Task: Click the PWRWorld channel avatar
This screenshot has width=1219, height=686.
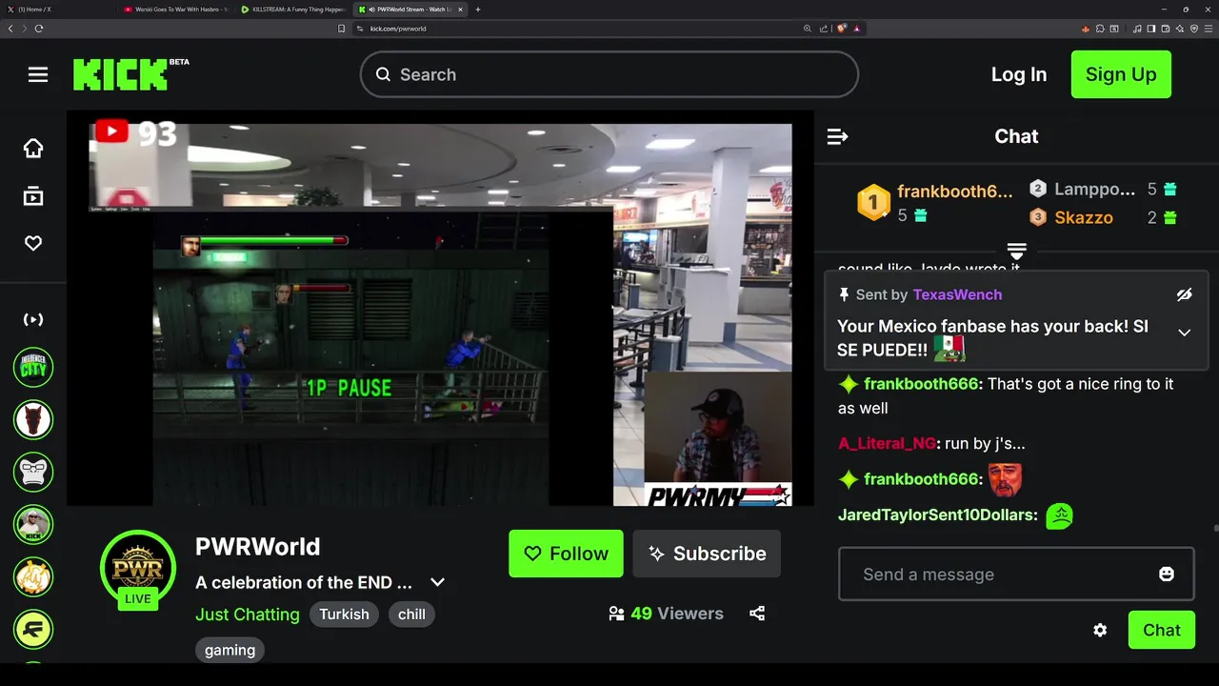Action: pyautogui.click(x=138, y=569)
